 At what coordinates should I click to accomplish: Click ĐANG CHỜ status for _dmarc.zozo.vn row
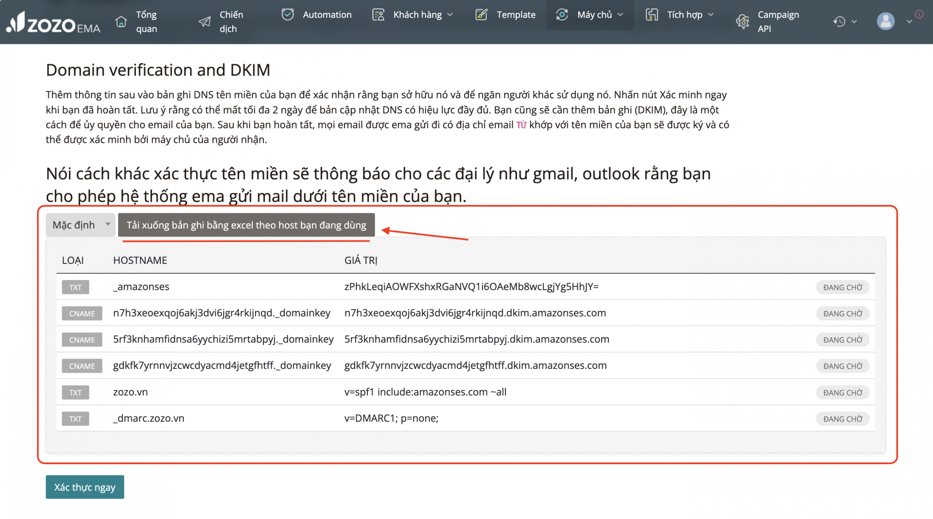[843, 419]
